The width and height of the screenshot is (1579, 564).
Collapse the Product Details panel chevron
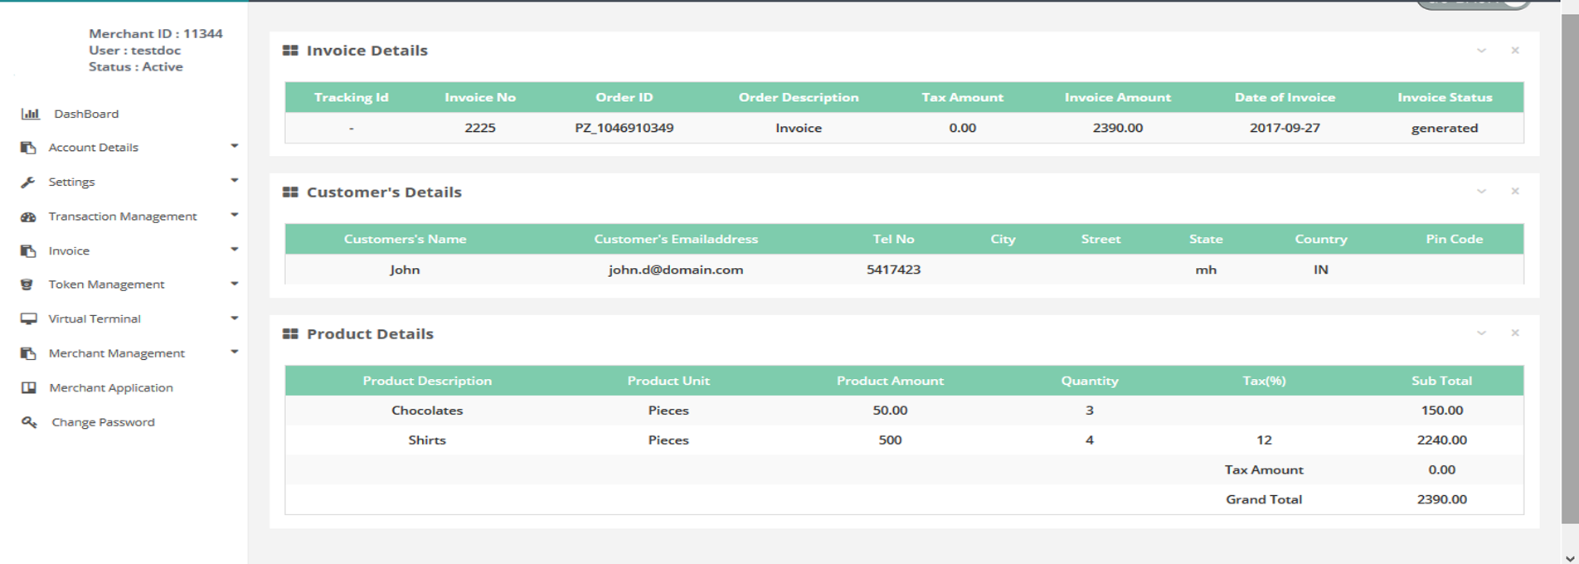pos(1481,333)
